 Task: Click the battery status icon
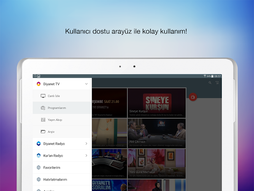[212, 76]
